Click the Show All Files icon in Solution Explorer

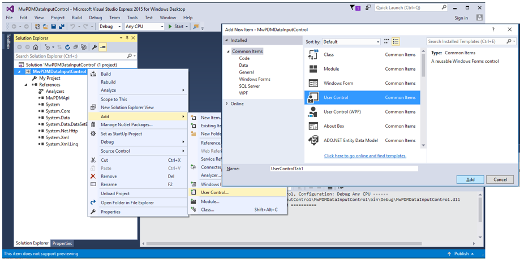(x=84, y=48)
